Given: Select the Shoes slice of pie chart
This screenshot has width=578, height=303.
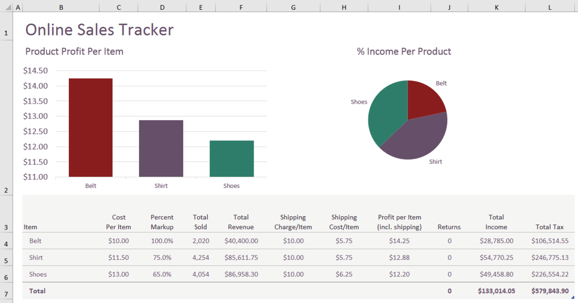Looking at the screenshot, I should pos(386,114).
